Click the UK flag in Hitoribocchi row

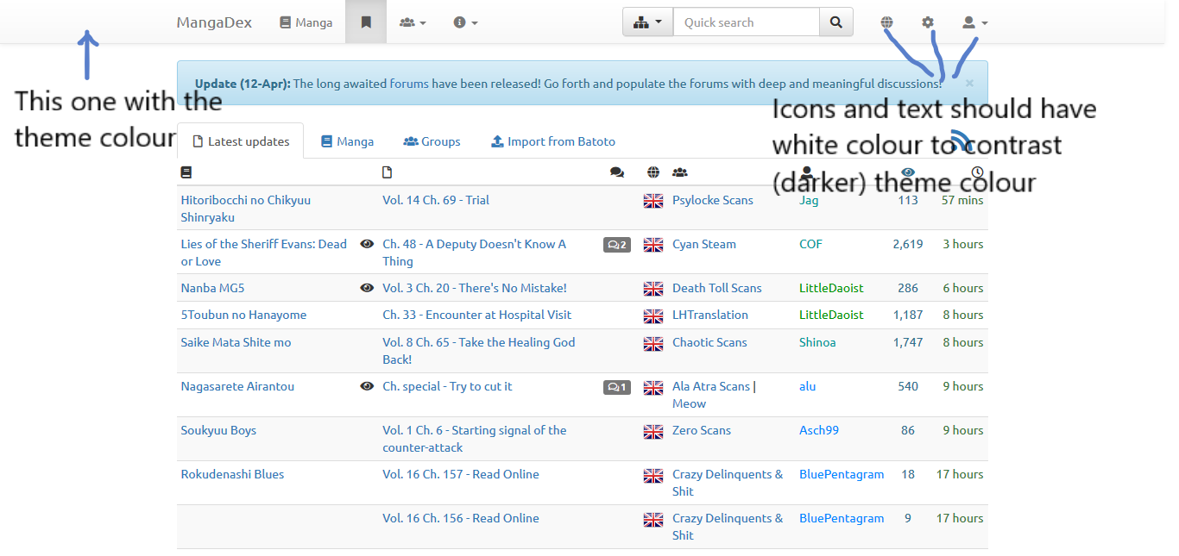pyautogui.click(x=653, y=201)
